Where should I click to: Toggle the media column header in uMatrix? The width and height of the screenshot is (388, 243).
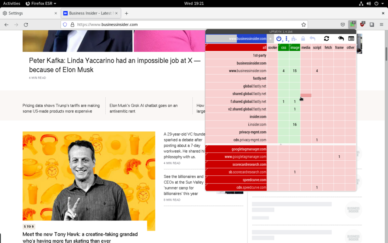pyautogui.click(x=306, y=48)
